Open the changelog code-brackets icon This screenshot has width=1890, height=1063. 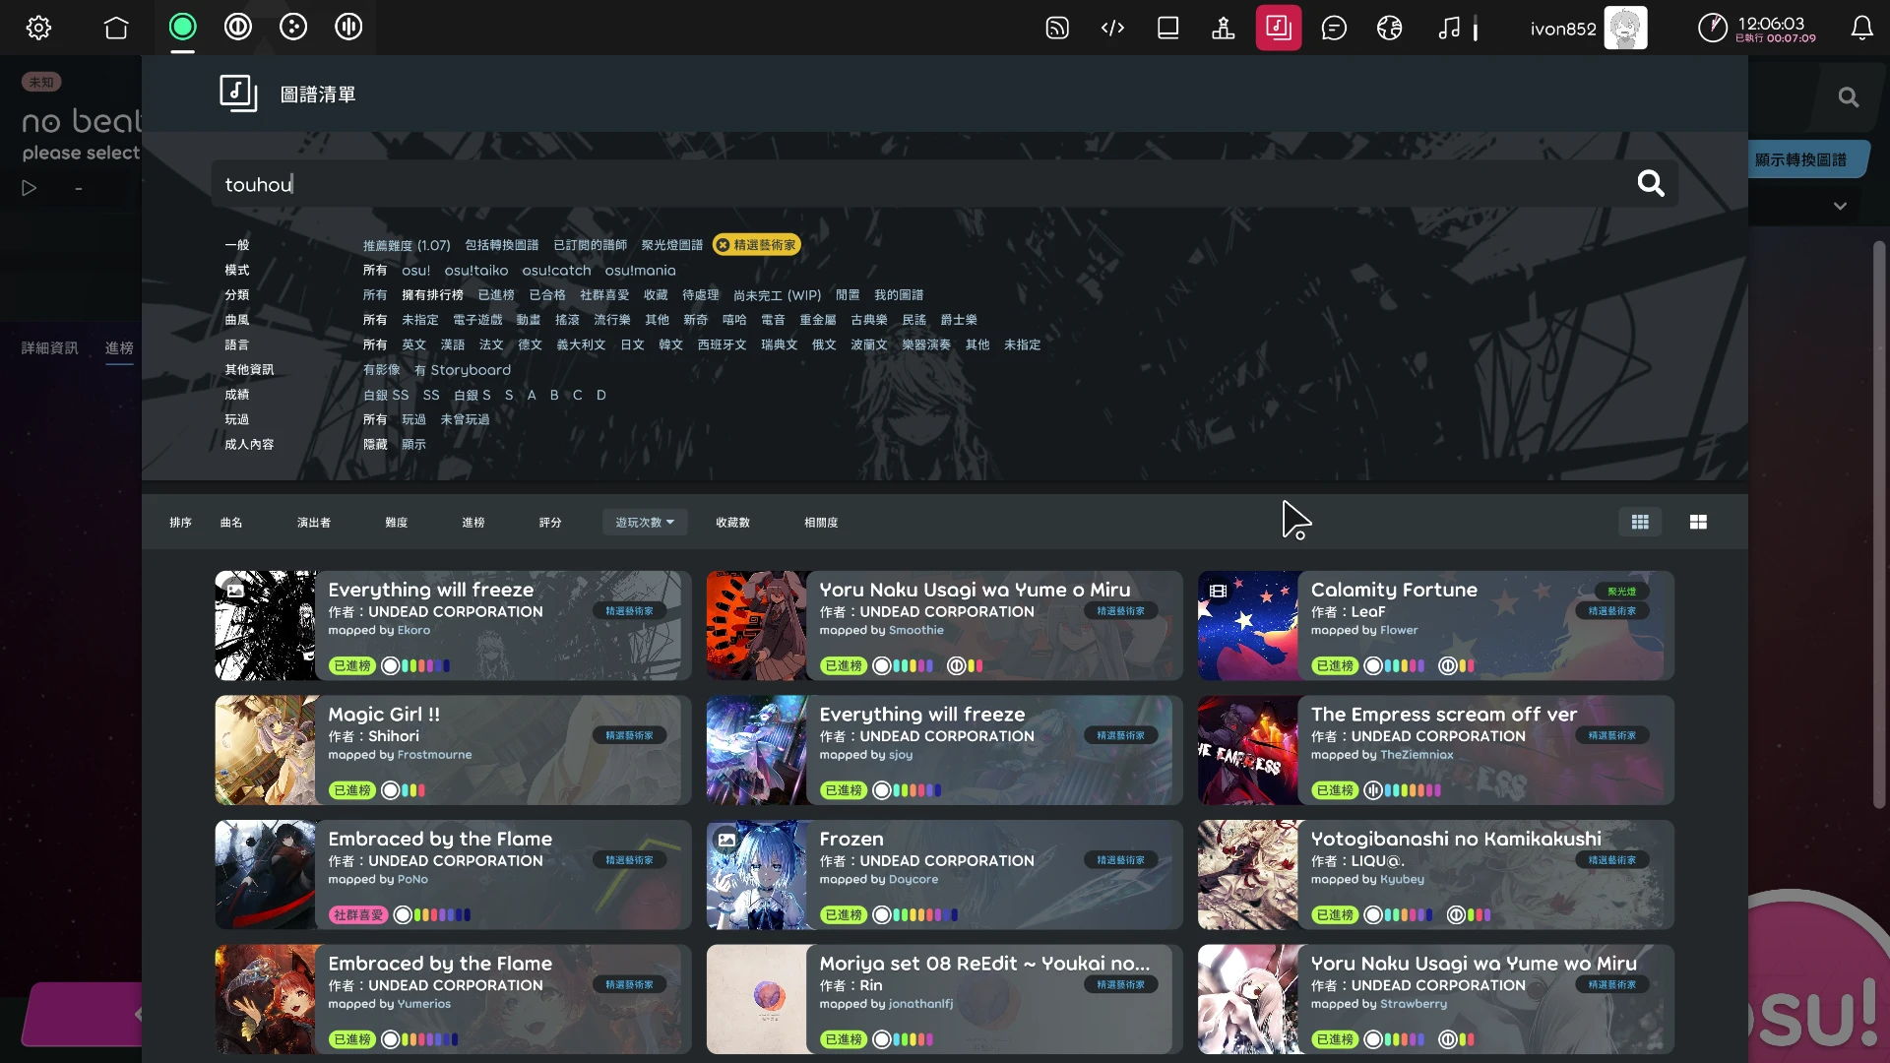pyautogui.click(x=1112, y=28)
